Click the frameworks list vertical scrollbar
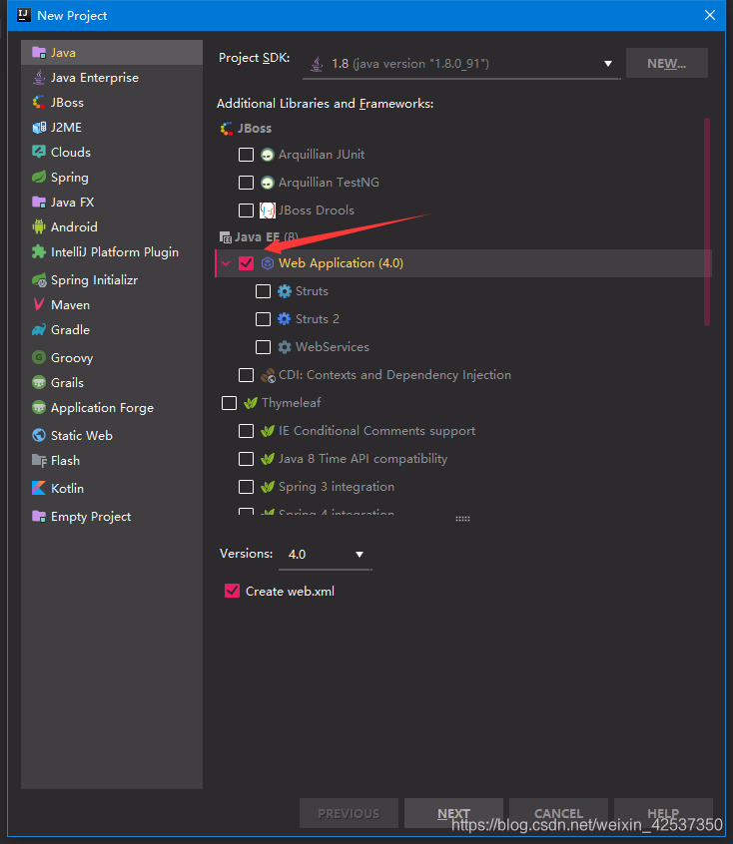This screenshot has width=733, height=844. (707, 221)
